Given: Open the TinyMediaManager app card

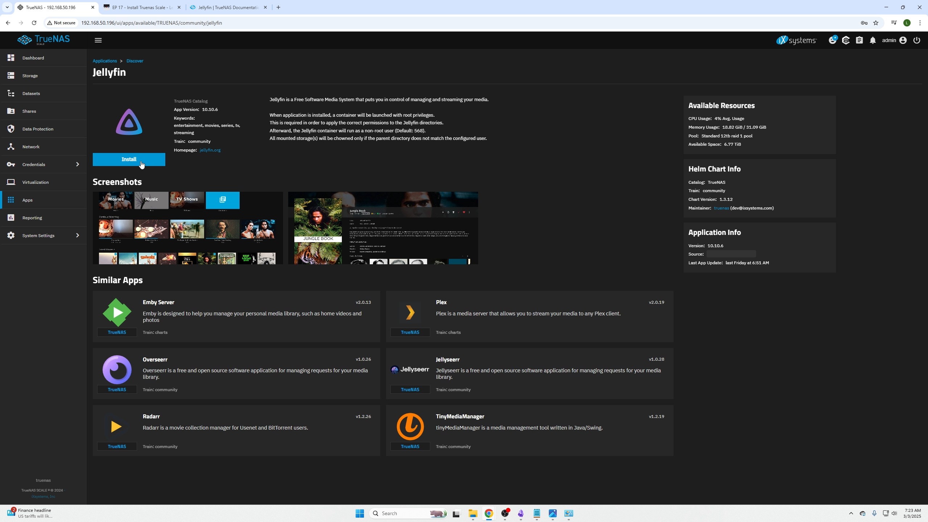Looking at the screenshot, I should coord(530,431).
